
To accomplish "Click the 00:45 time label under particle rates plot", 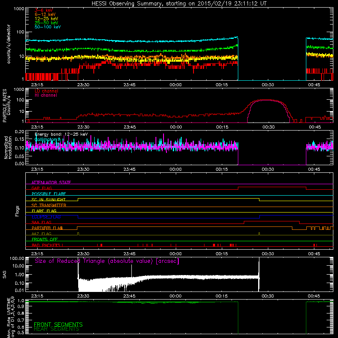I will tap(314, 127).
